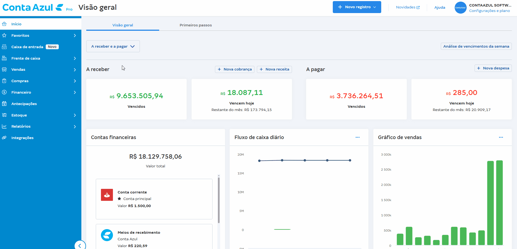Click the Conta principal star icon
Screen dimensions: 517x249
[x=119, y=199]
